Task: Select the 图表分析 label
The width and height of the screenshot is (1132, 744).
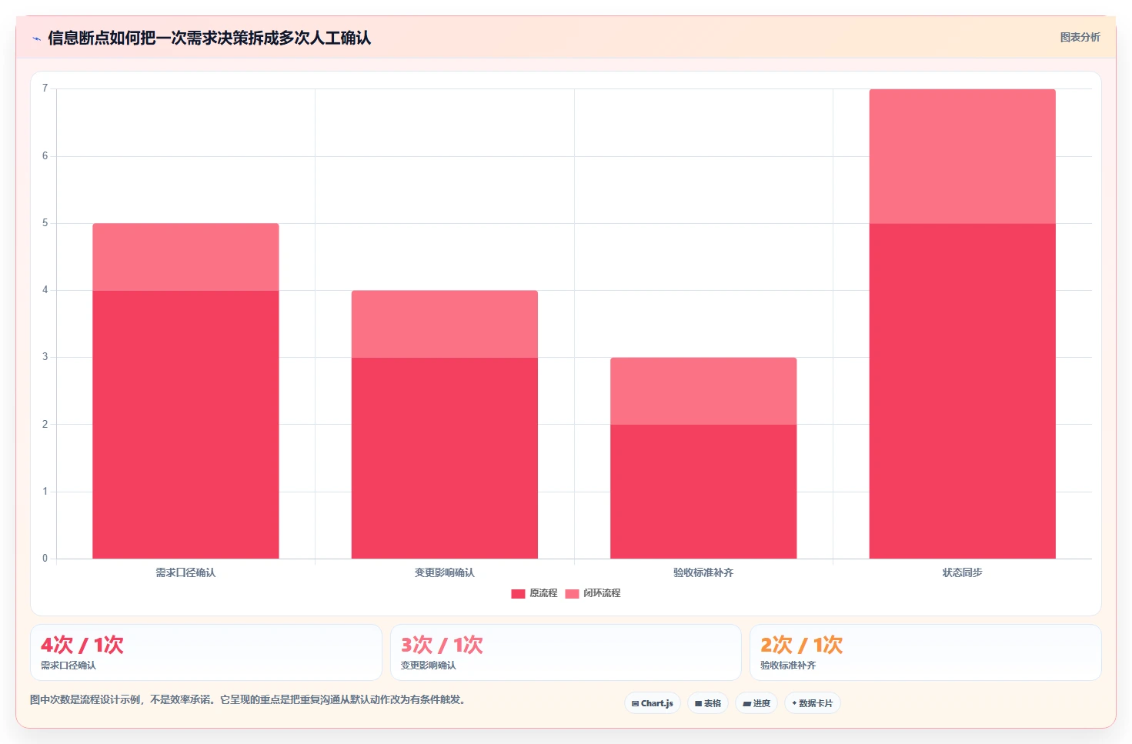Action: [x=1080, y=37]
